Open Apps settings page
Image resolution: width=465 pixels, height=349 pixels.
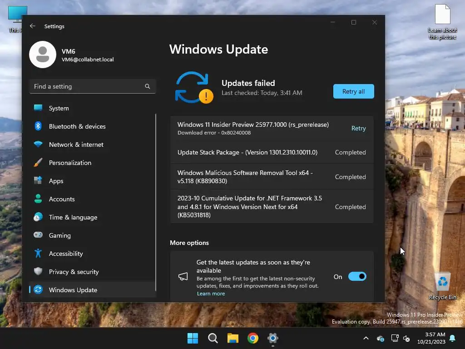tap(93, 181)
